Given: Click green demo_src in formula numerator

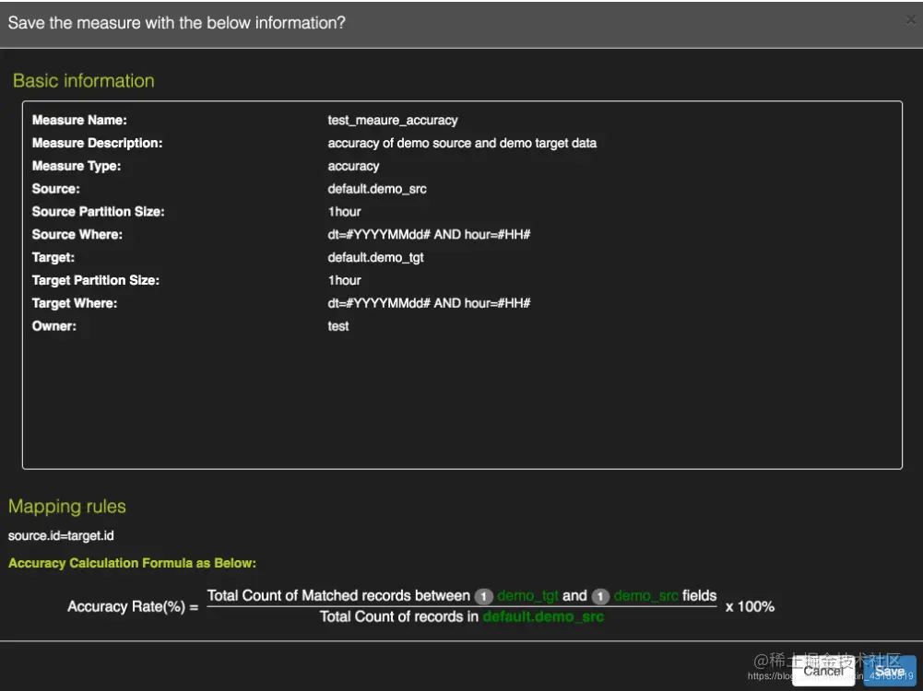Looking at the screenshot, I should click(x=645, y=596).
